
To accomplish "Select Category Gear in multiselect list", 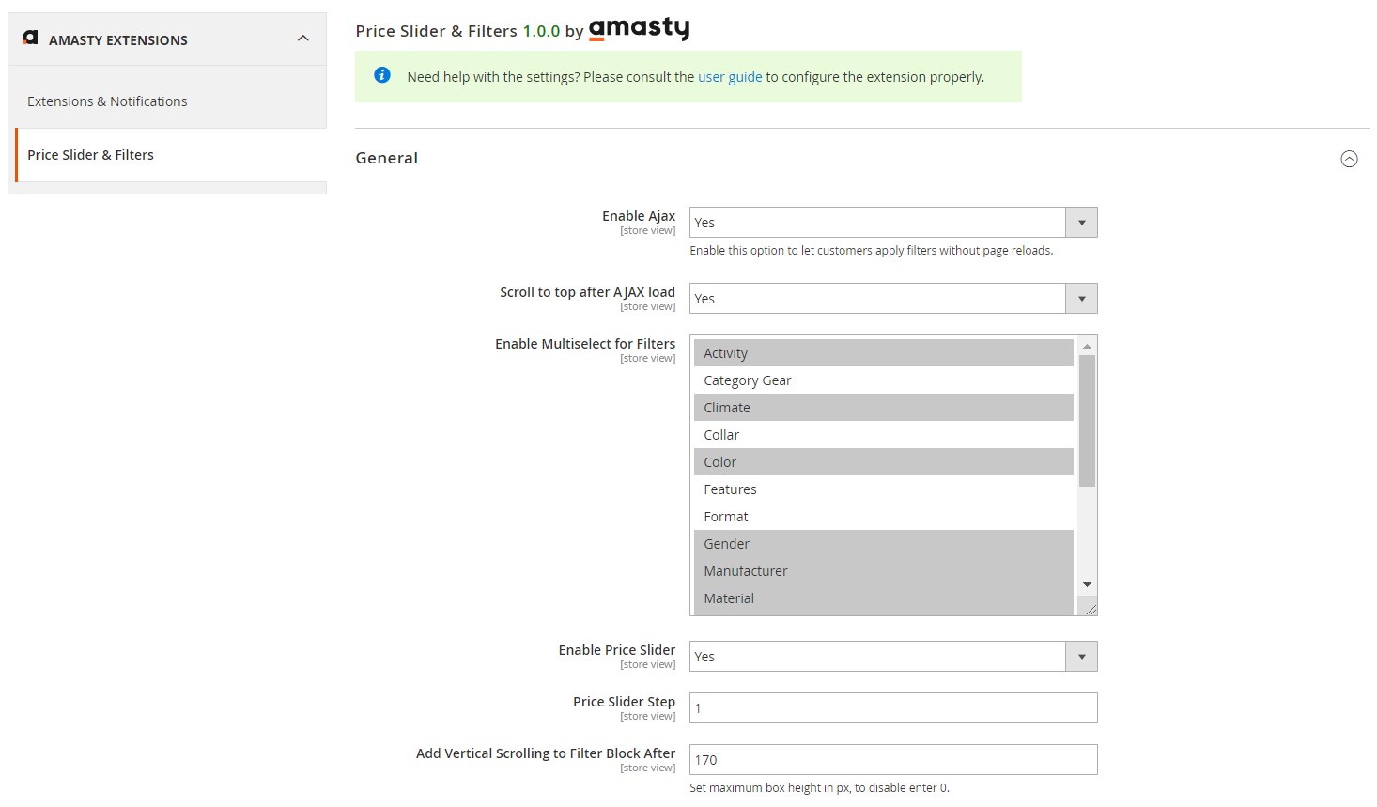I will (748, 380).
